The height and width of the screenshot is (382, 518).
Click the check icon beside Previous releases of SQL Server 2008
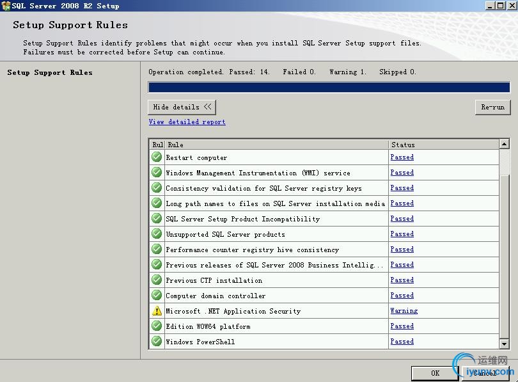157,264
